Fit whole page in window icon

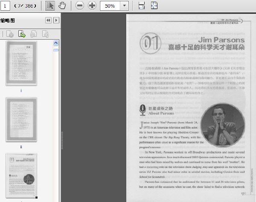tap(154, 6)
